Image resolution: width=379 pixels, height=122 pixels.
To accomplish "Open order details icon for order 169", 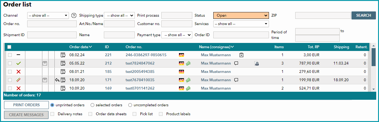I will tap(63, 88).
